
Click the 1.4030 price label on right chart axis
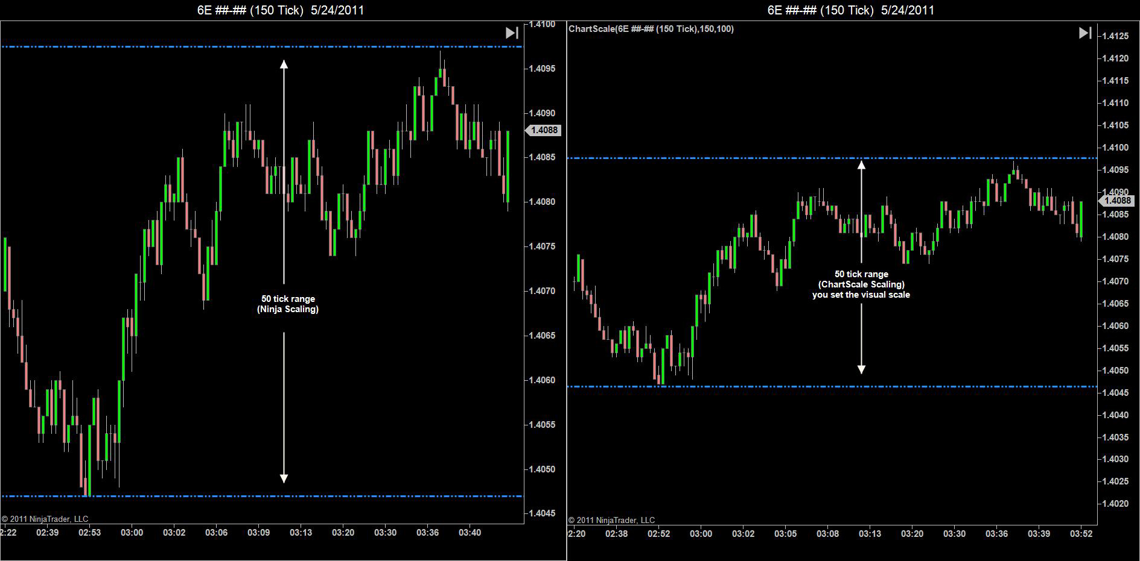click(1115, 459)
